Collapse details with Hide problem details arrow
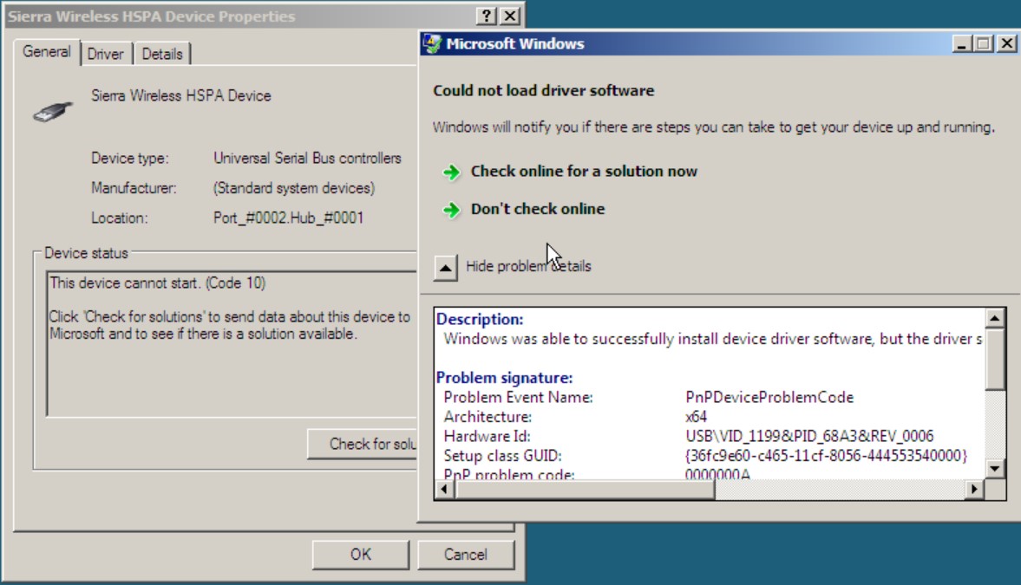The image size is (1021, 585). 445,268
